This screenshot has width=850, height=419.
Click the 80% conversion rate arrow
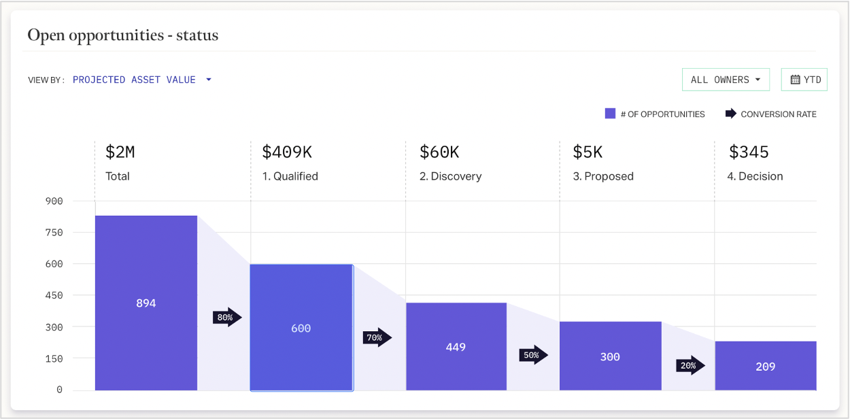pos(226,318)
